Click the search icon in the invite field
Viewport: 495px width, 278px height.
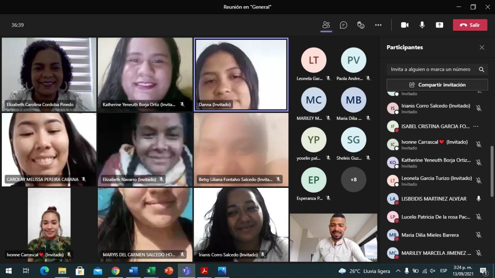481,70
